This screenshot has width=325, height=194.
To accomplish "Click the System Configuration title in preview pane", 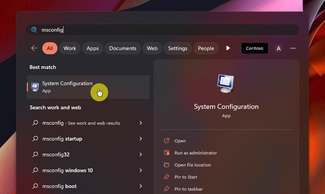I will click(x=226, y=107).
